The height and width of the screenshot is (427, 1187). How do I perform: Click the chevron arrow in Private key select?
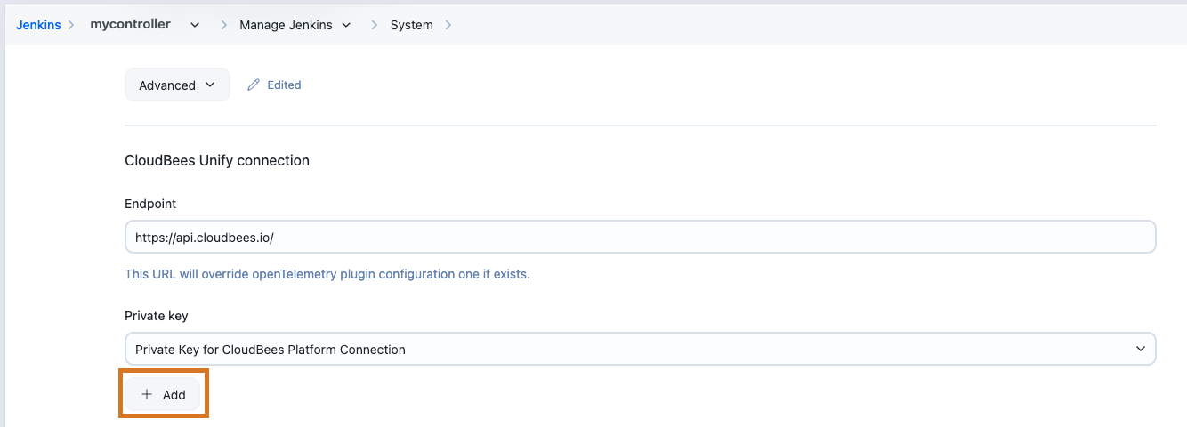pos(1141,350)
